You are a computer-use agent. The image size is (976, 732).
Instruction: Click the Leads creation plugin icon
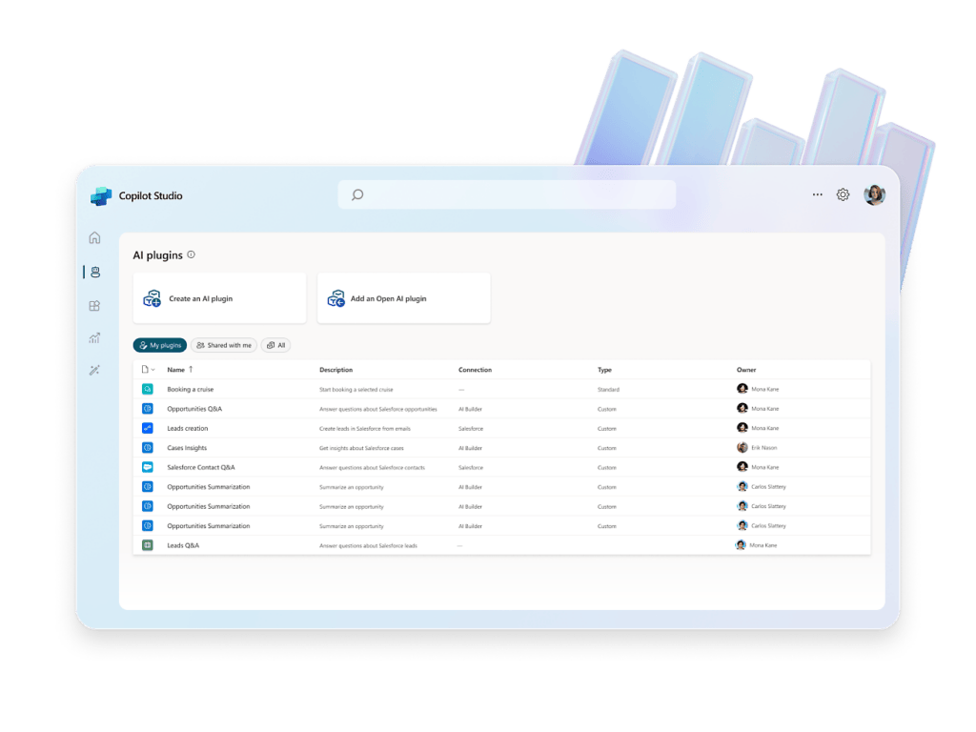click(x=148, y=428)
